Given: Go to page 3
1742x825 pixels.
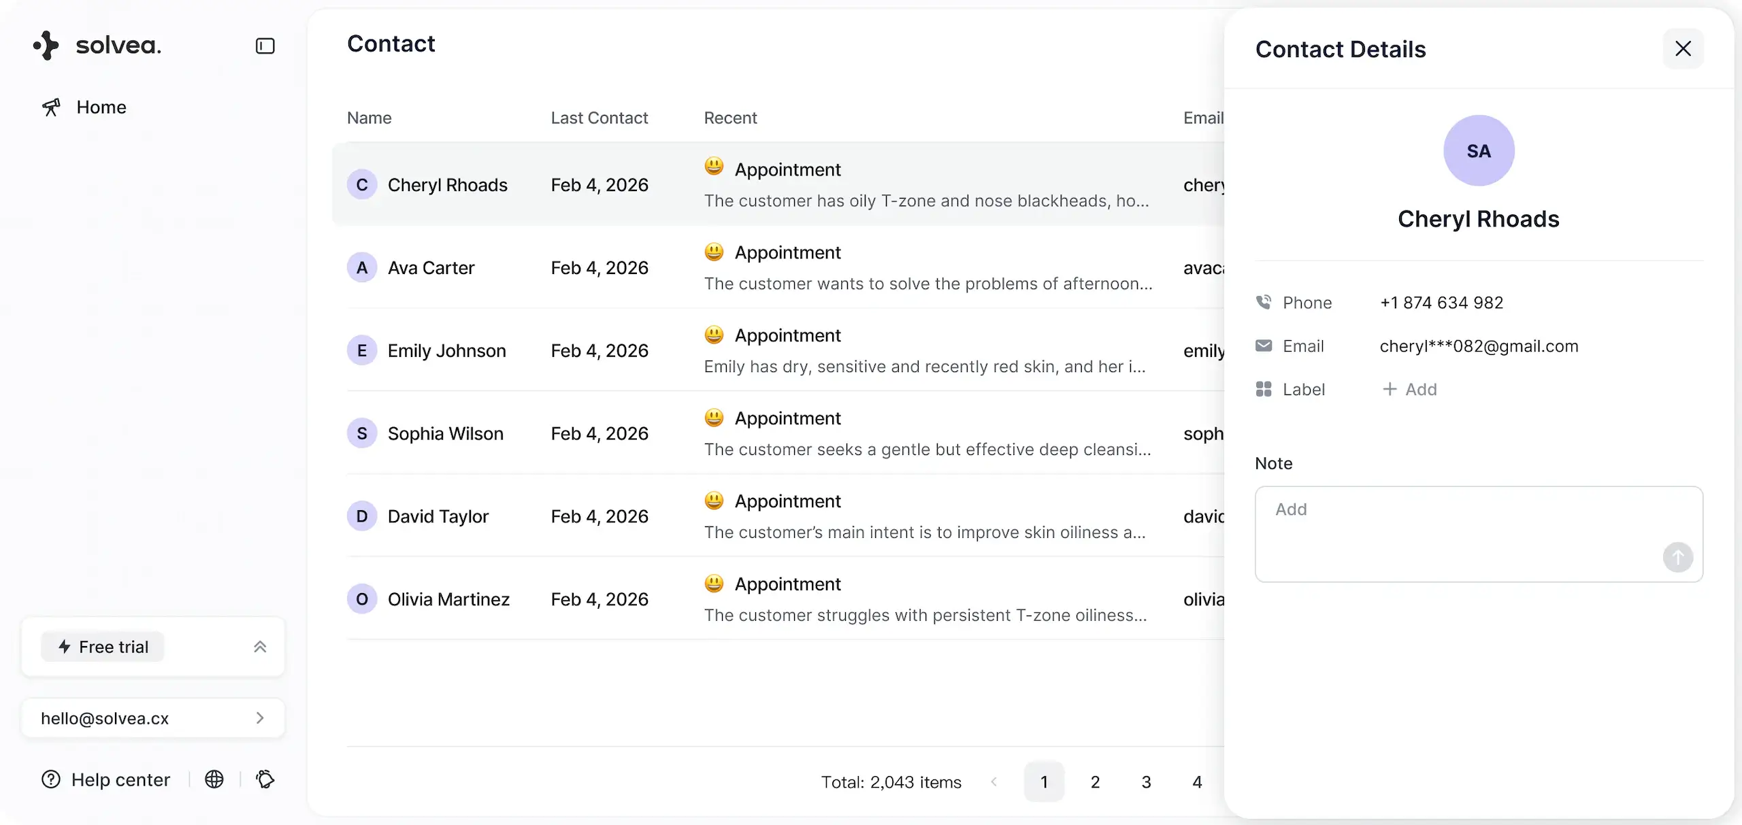Looking at the screenshot, I should click(1146, 782).
